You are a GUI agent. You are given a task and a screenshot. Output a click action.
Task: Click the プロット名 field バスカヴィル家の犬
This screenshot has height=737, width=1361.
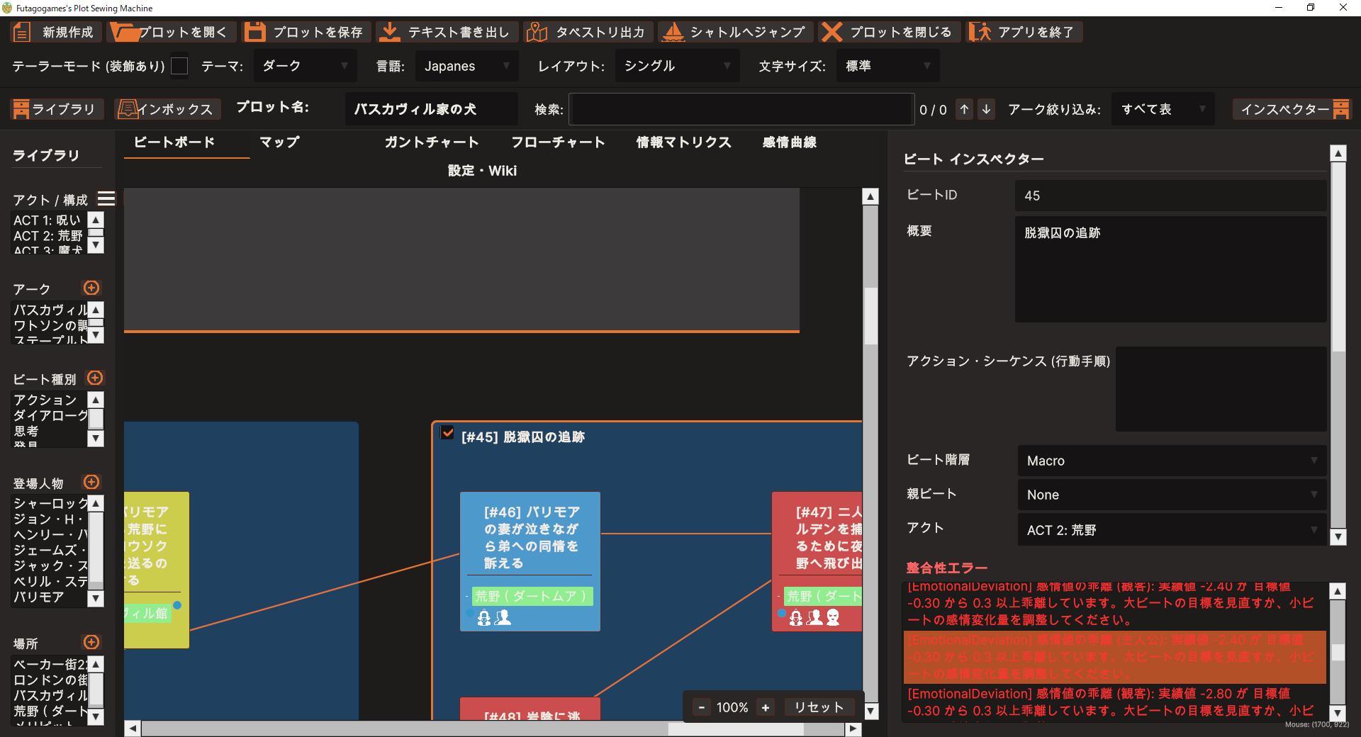(x=431, y=109)
